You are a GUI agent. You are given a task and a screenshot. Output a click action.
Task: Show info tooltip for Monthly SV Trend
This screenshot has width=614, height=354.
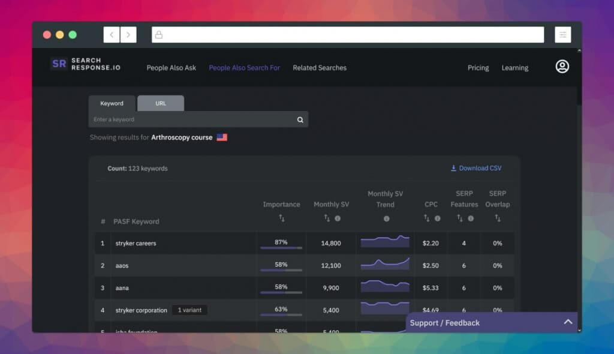[x=387, y=219]
